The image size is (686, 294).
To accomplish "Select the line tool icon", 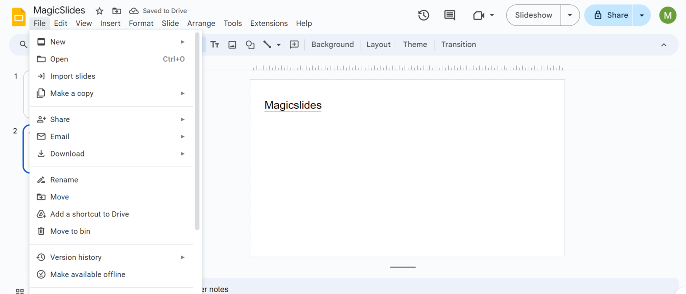I will click(267, 45).
